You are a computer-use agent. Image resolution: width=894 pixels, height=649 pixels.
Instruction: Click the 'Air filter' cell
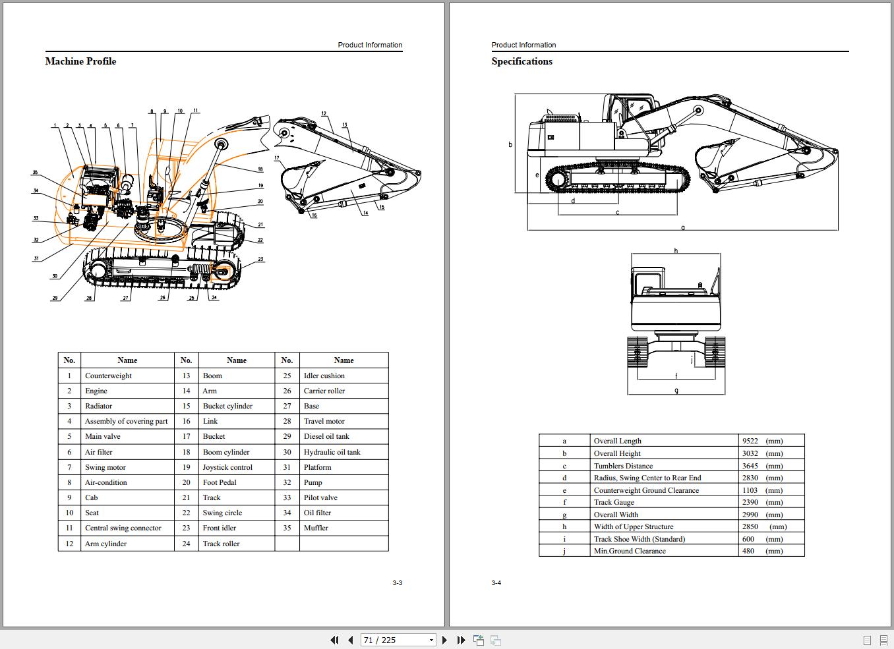pos(127,452)
